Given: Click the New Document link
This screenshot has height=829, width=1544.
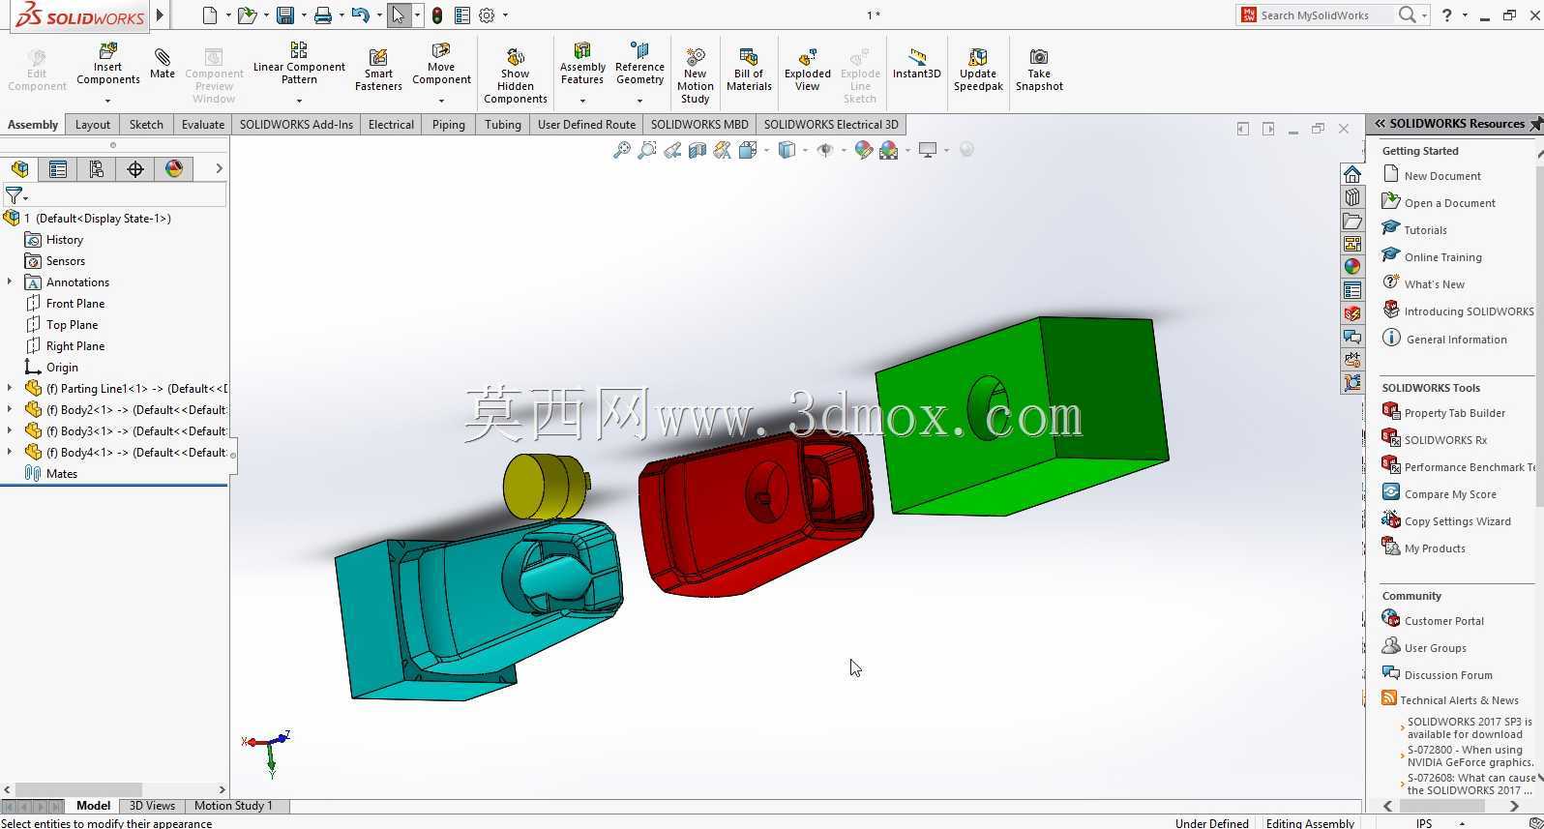Looking at the screenshot, I should [1442, 176].
